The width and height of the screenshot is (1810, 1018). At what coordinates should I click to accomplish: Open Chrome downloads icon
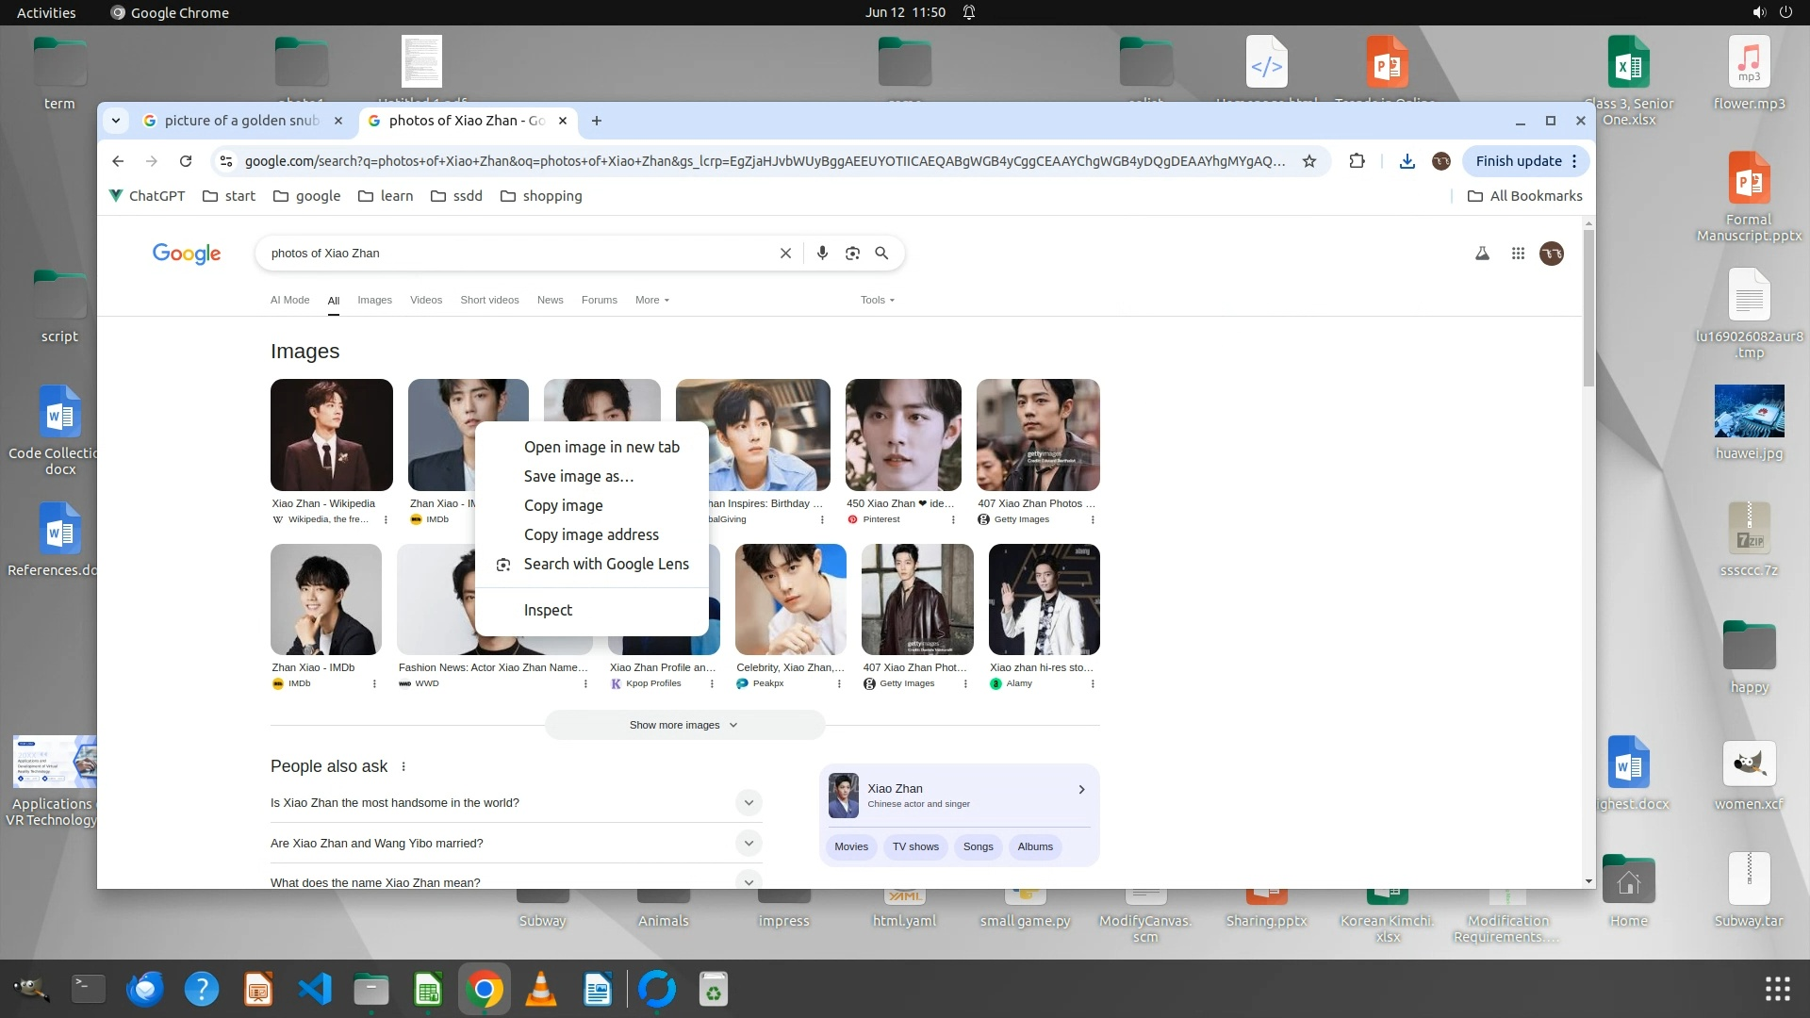1407,161
